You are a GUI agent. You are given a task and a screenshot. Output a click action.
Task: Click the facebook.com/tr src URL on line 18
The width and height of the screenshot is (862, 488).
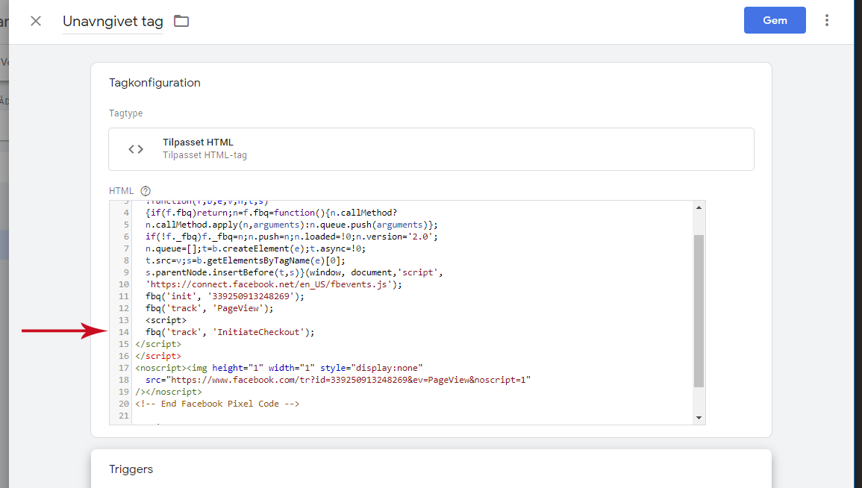pos(338,380)
